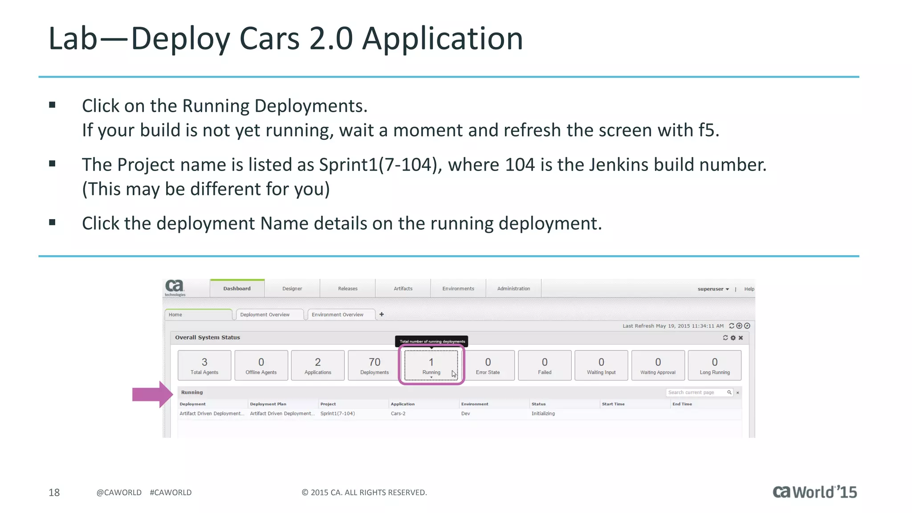
Task: Open the Administration tab
Action: pos(513,289)
